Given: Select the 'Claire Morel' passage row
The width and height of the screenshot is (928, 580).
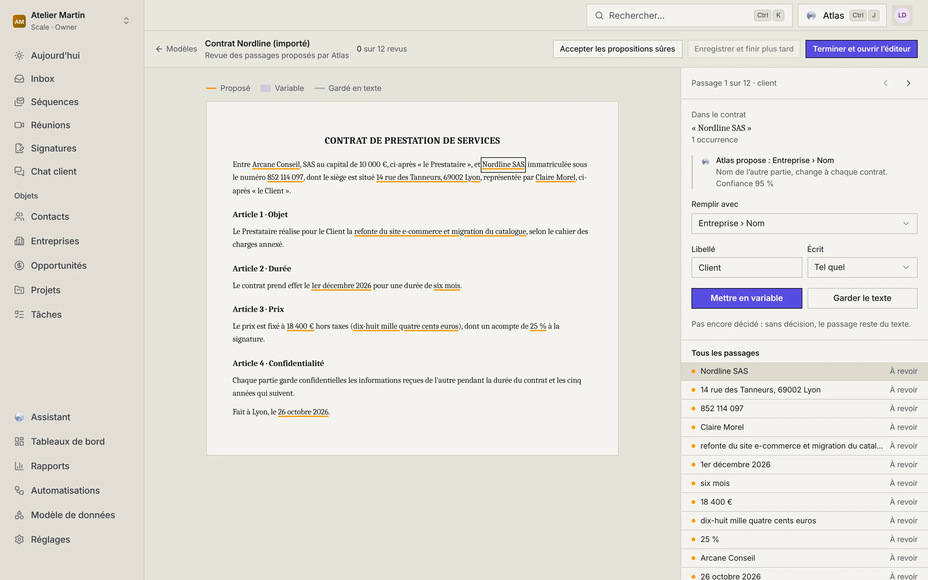Looking at the screenshot, I should tap(804, 427).
